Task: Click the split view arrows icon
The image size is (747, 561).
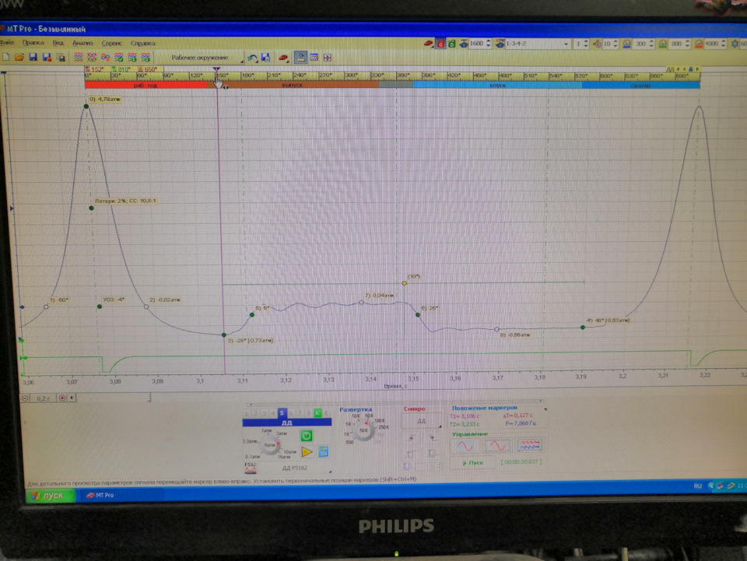Action: click(x=328, y=58)
